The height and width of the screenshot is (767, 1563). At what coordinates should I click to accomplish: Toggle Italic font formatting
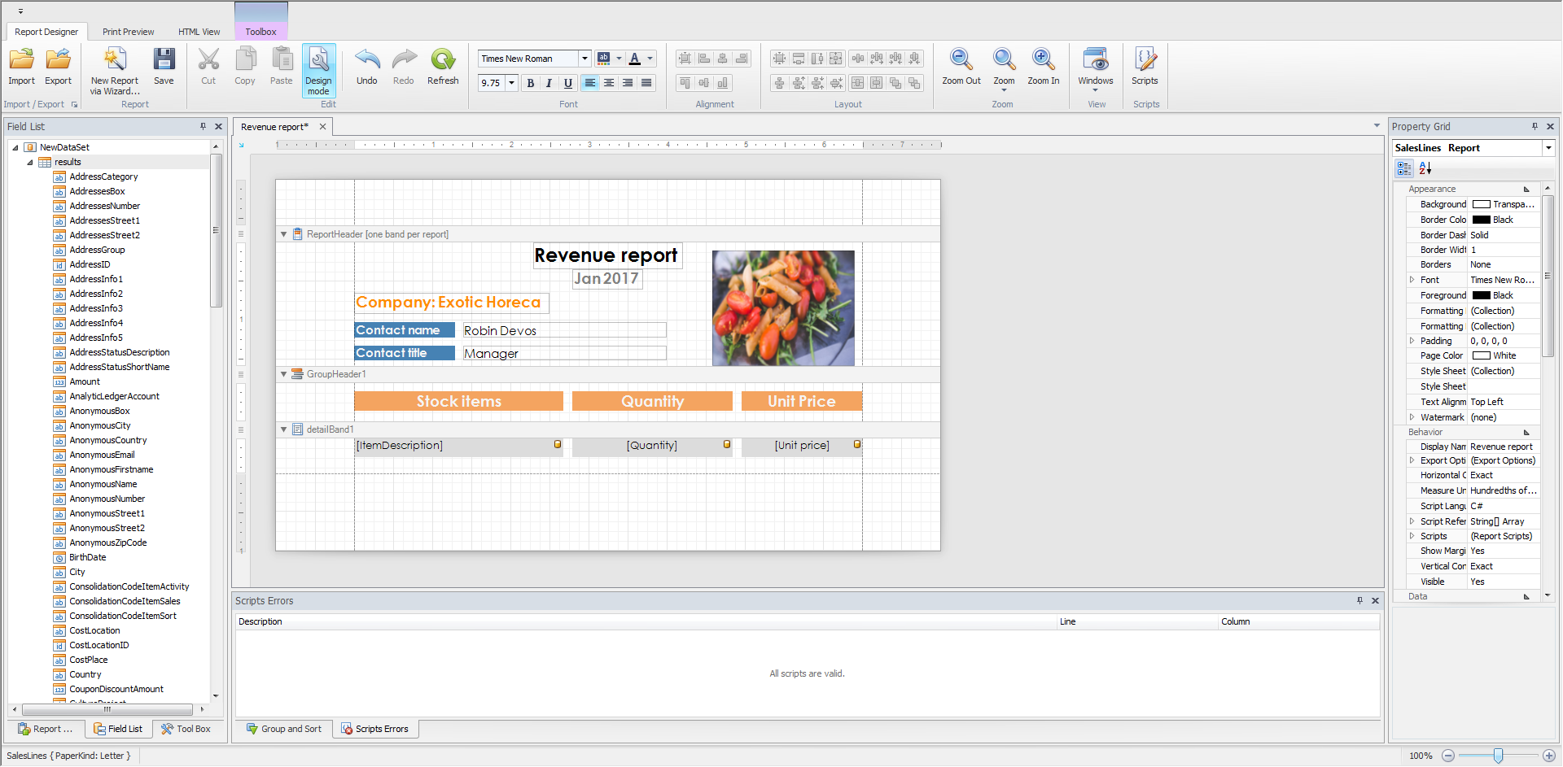coord(549,83)
